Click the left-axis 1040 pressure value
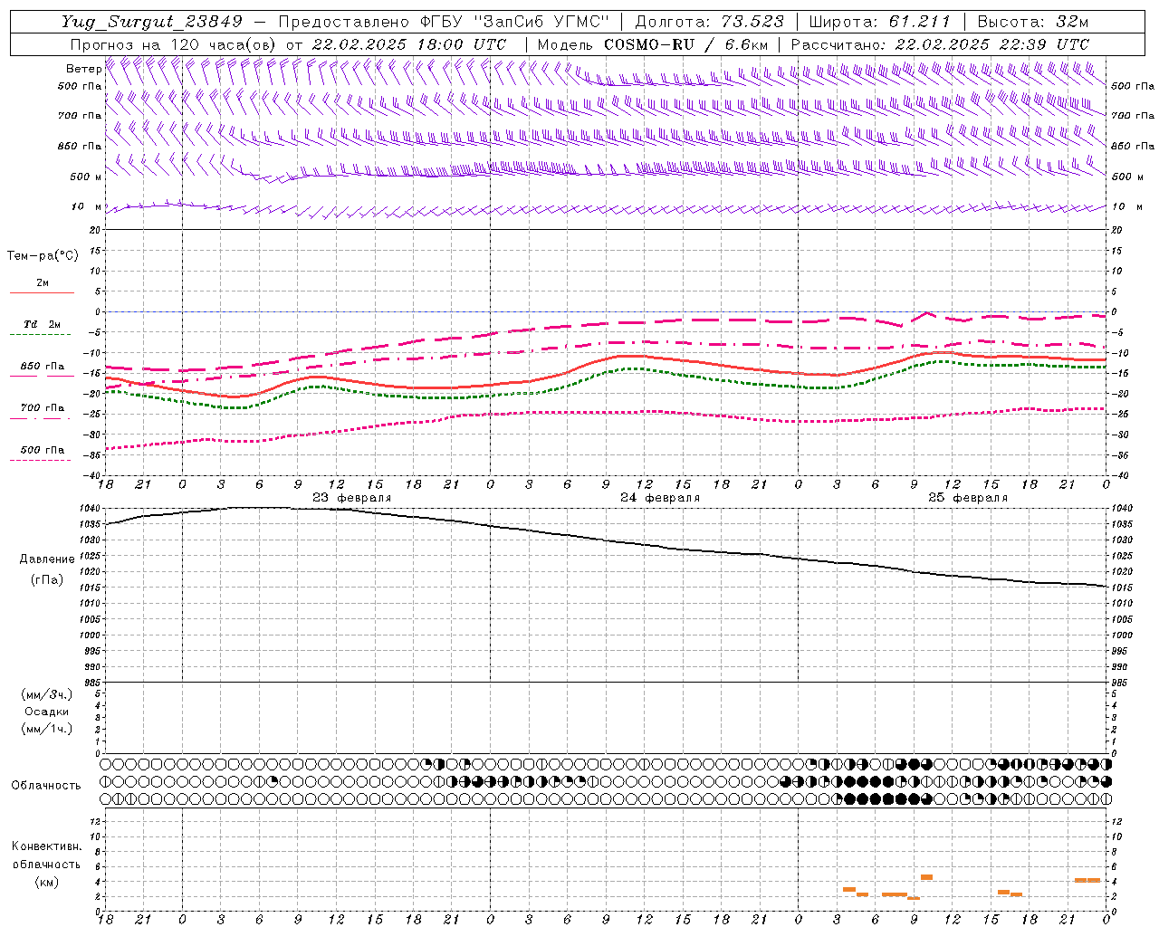 (x=88, y=509)
